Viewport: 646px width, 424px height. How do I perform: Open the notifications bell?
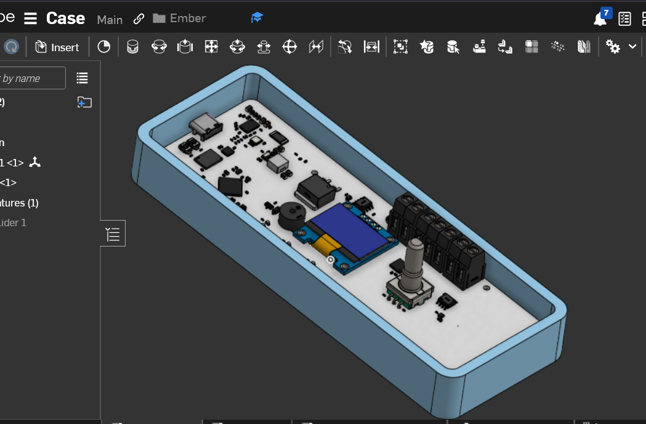[600, 18]
